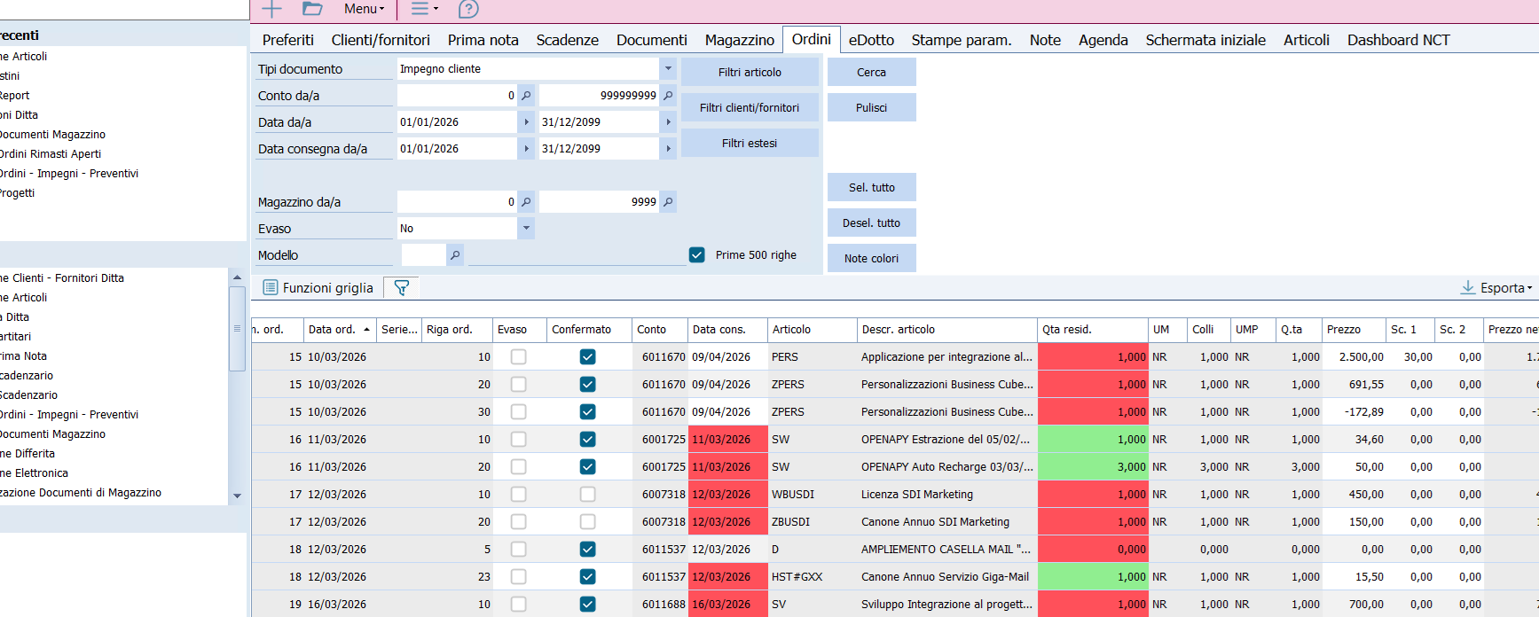The width and height of the screenshot is (1539, 617).
Task: Click the Note colori button
Action: [871, 259]
